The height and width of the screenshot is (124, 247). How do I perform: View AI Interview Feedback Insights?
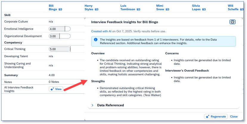[x=56, y=89]
